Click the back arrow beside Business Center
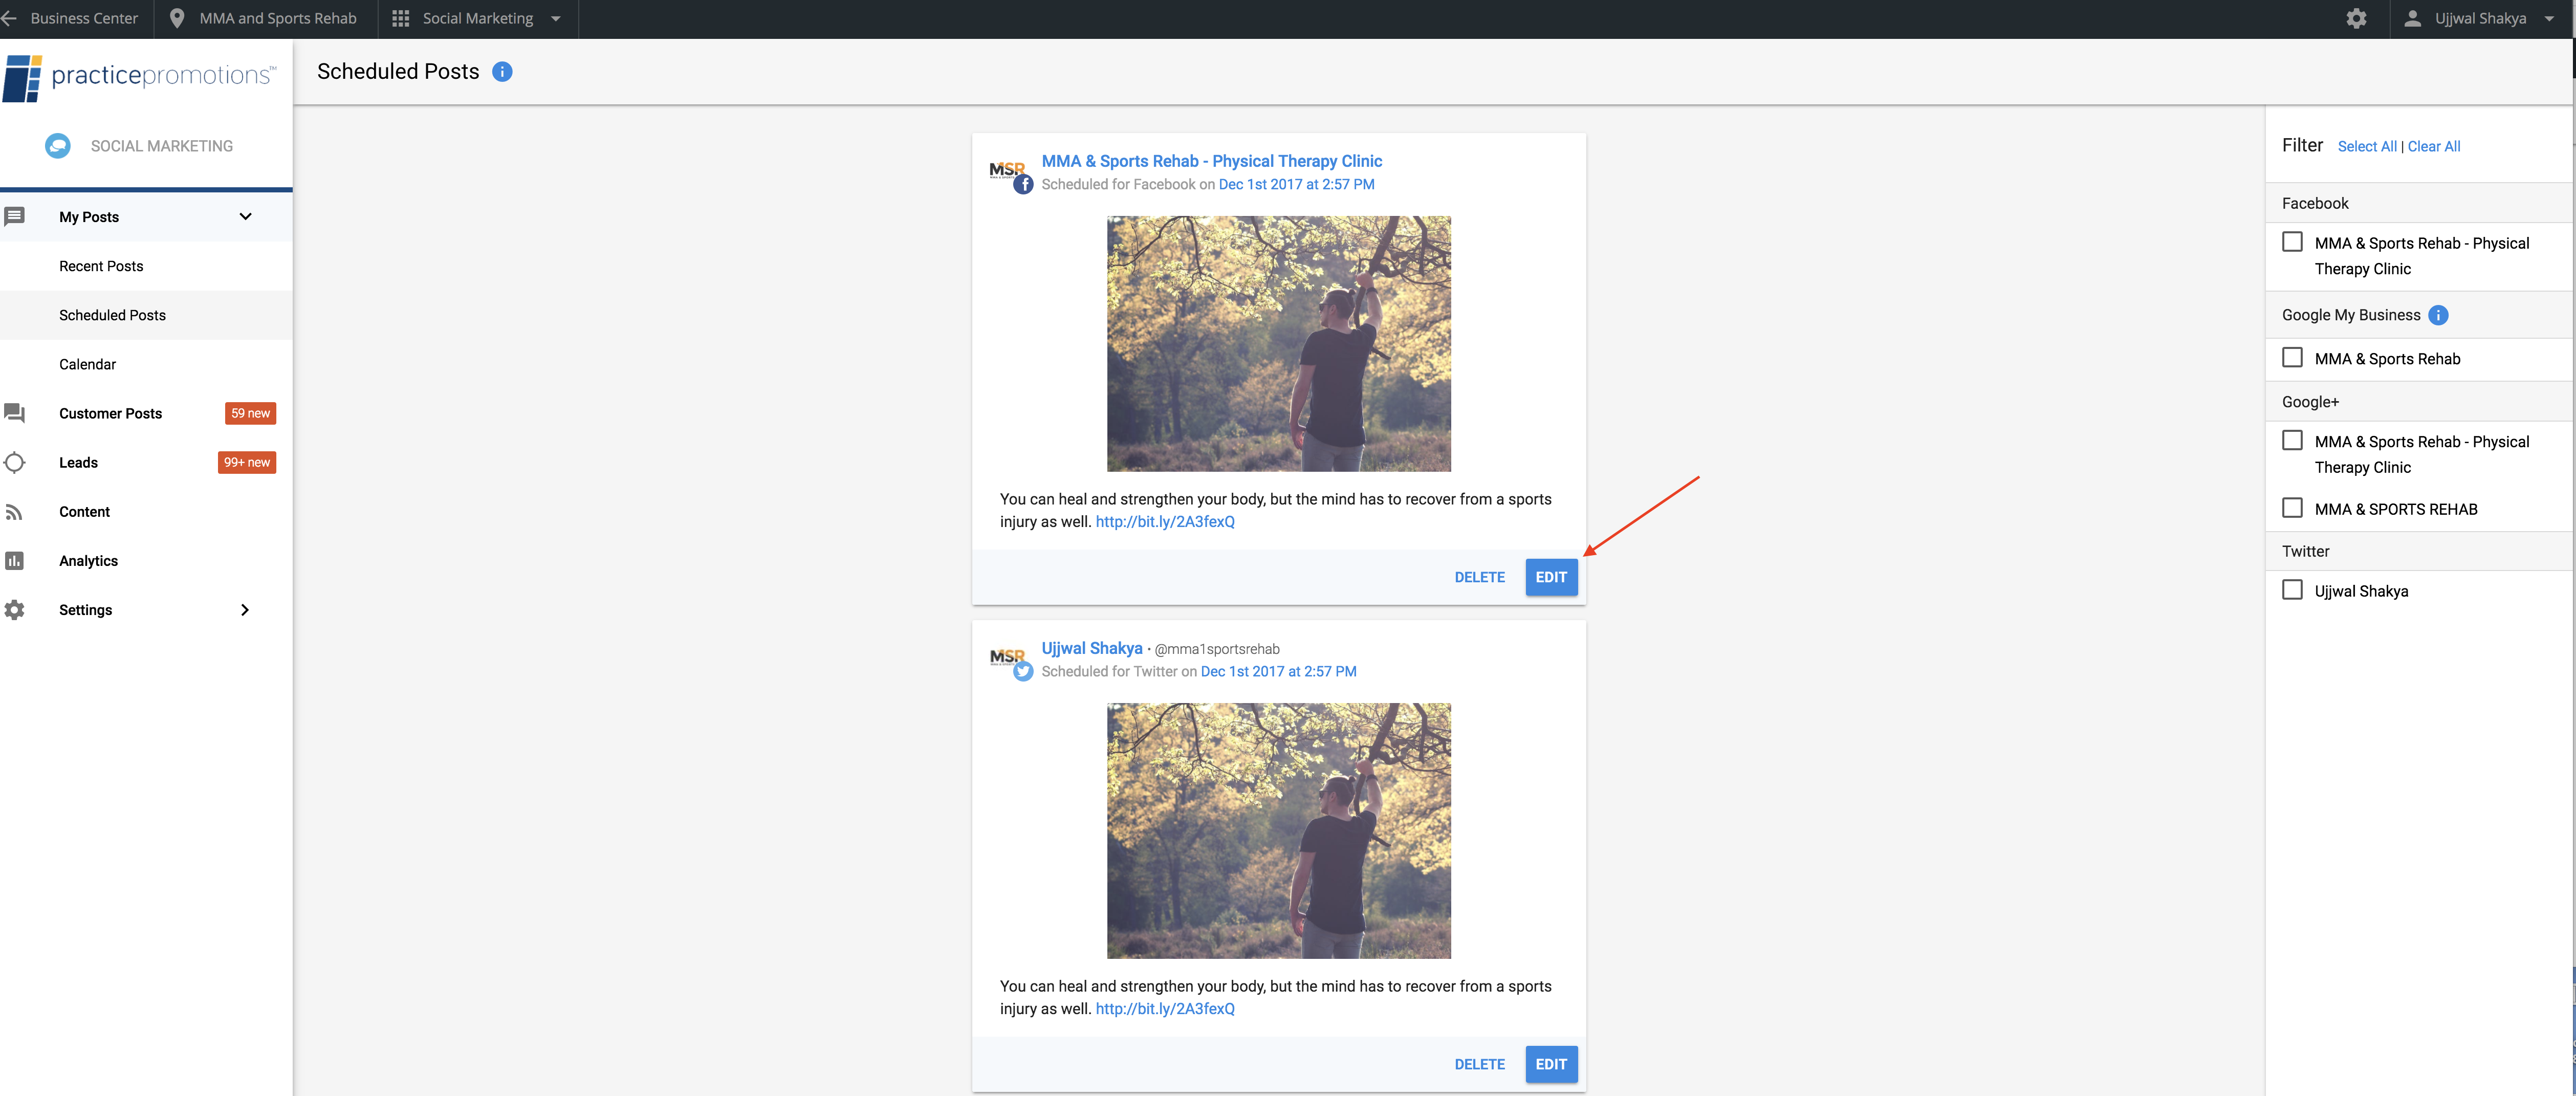The height and width of the screenshot is (1096, 2576). [x=9, y=18]
